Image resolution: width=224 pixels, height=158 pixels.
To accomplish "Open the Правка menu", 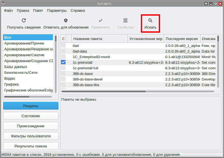I will (x=23, y=11).
